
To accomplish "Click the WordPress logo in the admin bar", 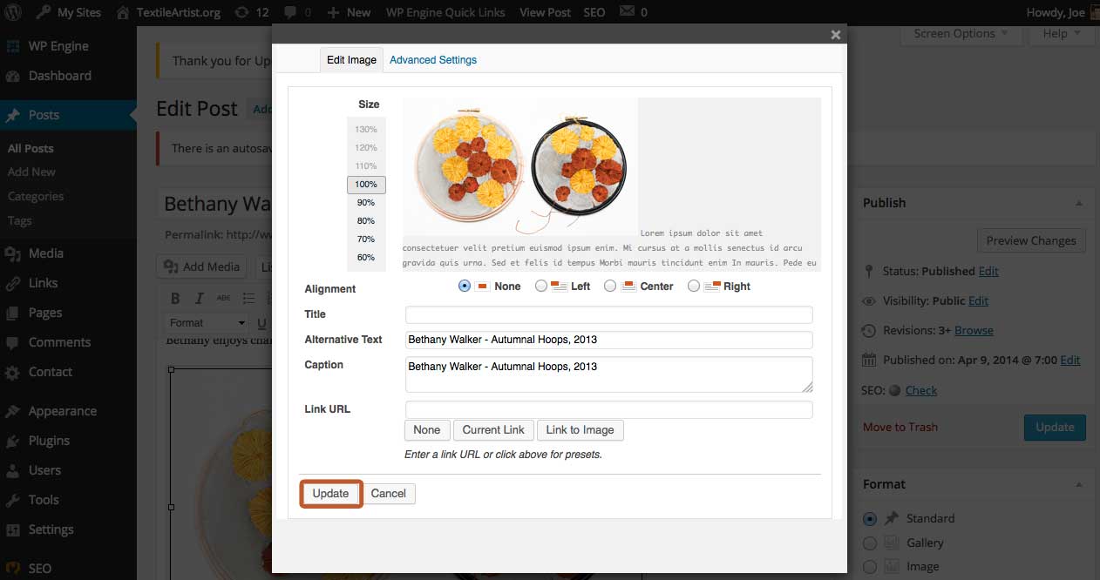I will point(13,12).
